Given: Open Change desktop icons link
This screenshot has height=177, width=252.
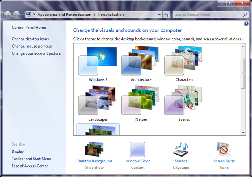Looking at the screenshot, I should click(x=30, y=39).
